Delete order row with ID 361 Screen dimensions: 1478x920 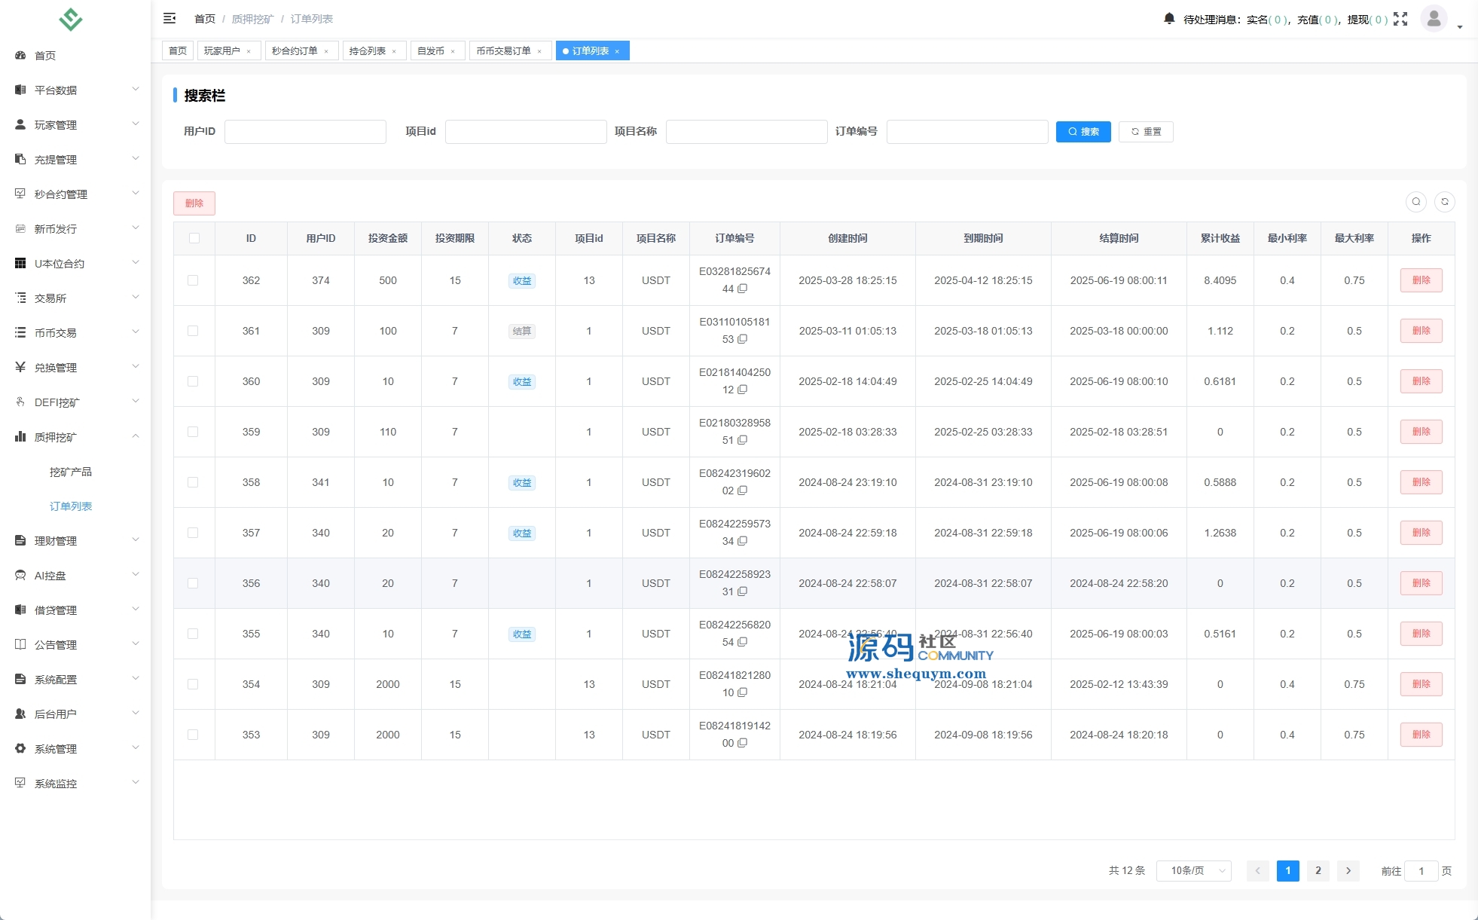point(1420,331)
